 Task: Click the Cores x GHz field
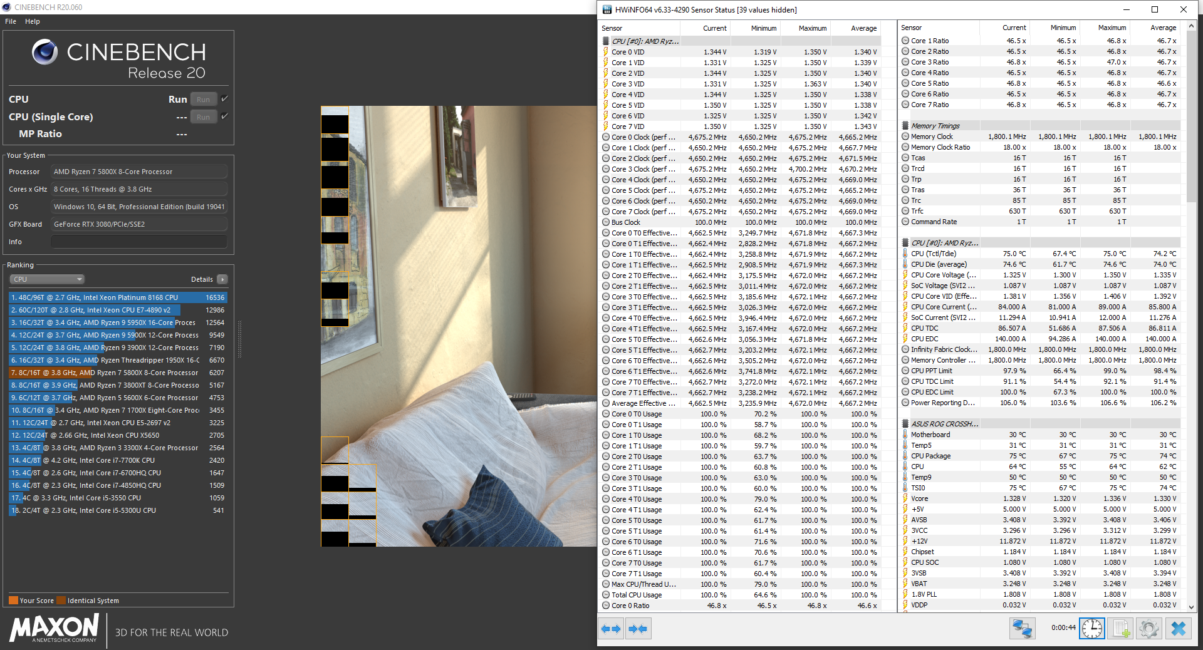pyautogui.click(x=139, y=189)
